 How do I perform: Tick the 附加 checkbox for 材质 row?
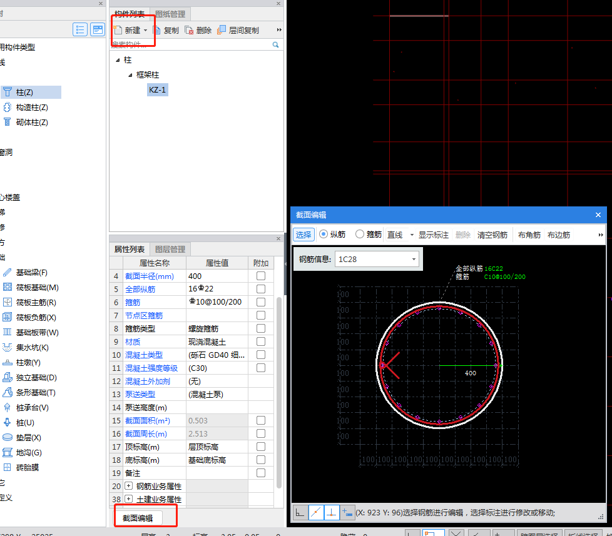tap(261, 341)
